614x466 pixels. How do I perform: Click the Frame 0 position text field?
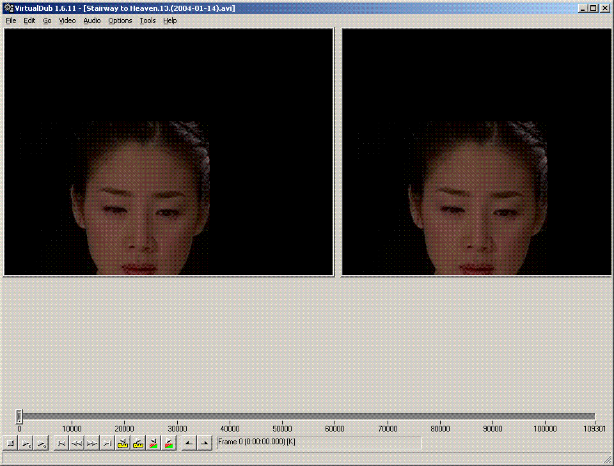[319, 442]
